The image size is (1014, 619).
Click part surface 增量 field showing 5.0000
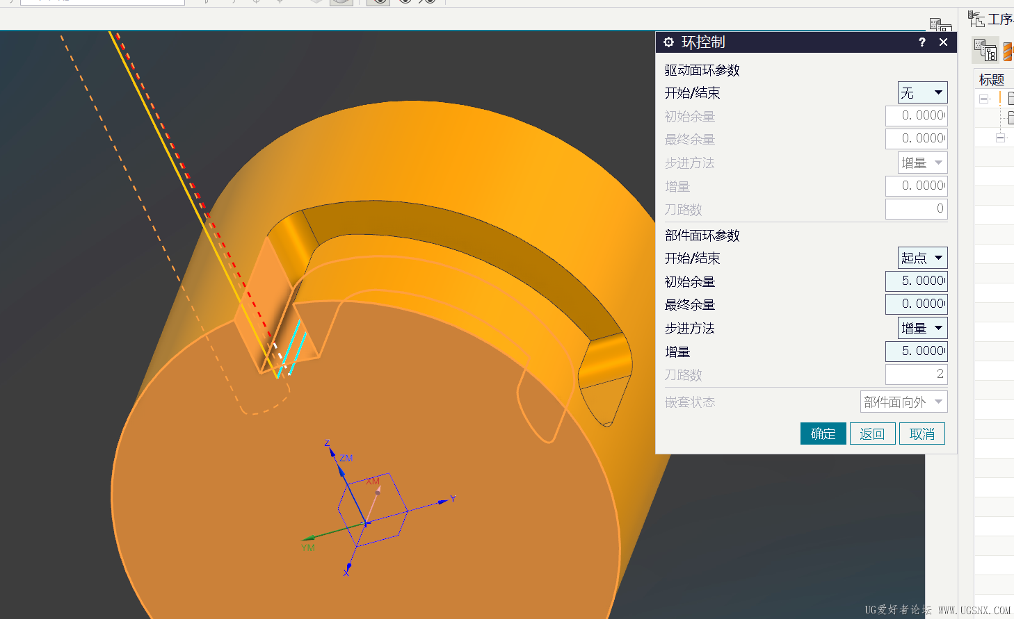click(916, 352)
